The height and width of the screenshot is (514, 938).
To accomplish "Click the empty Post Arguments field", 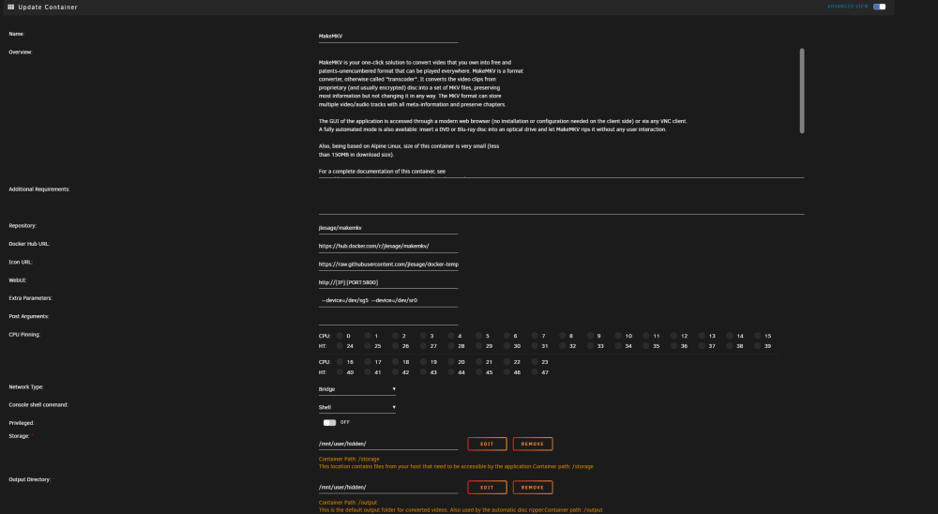I will click(x=388, y=318).
